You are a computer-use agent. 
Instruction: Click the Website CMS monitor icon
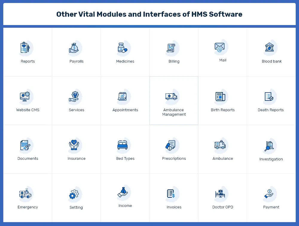click(25, 97)
